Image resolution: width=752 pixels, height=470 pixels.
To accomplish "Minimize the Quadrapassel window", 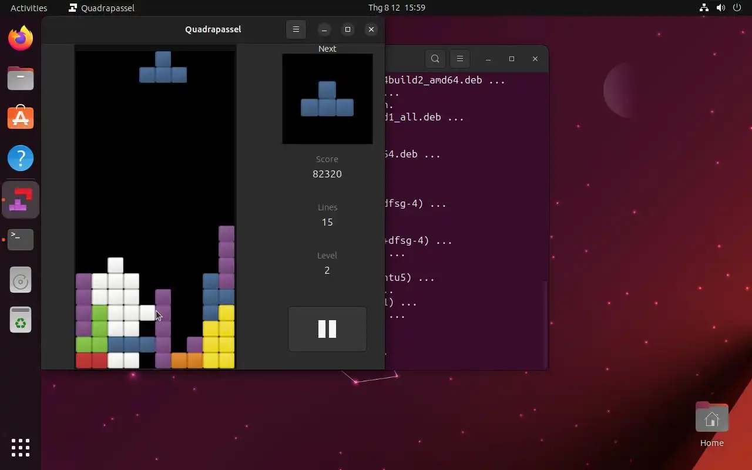I will (x=324, y=29).
